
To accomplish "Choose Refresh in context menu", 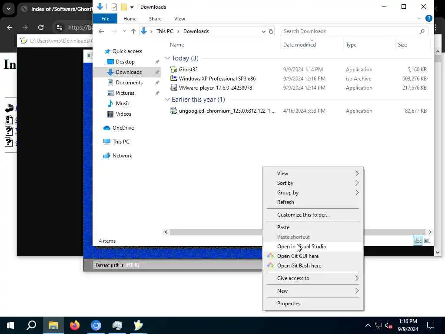I will click(x=313, y=202).
